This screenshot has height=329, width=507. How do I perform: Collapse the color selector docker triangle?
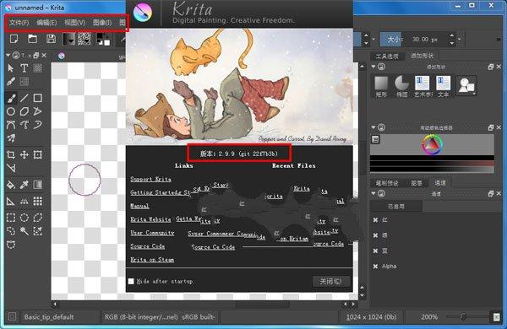[x=373, y=127]
